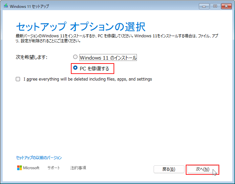The width and height of the screenshot is (235, 184).
Task: Minimize the Windows 11 セットアップ window
Action: point(204,6)
